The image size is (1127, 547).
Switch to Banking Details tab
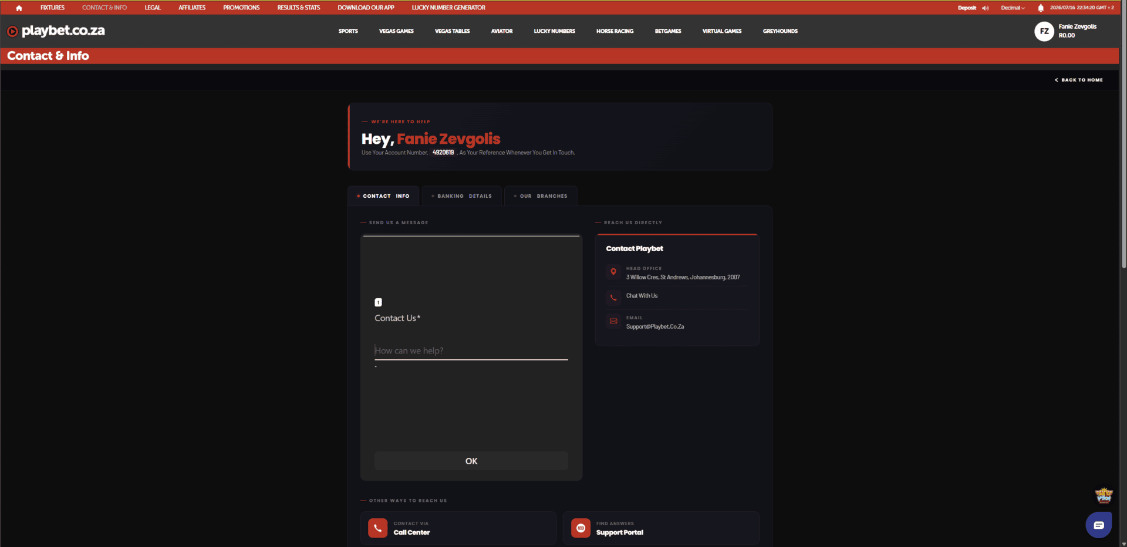pyautogui.click(x=462, y=196)
